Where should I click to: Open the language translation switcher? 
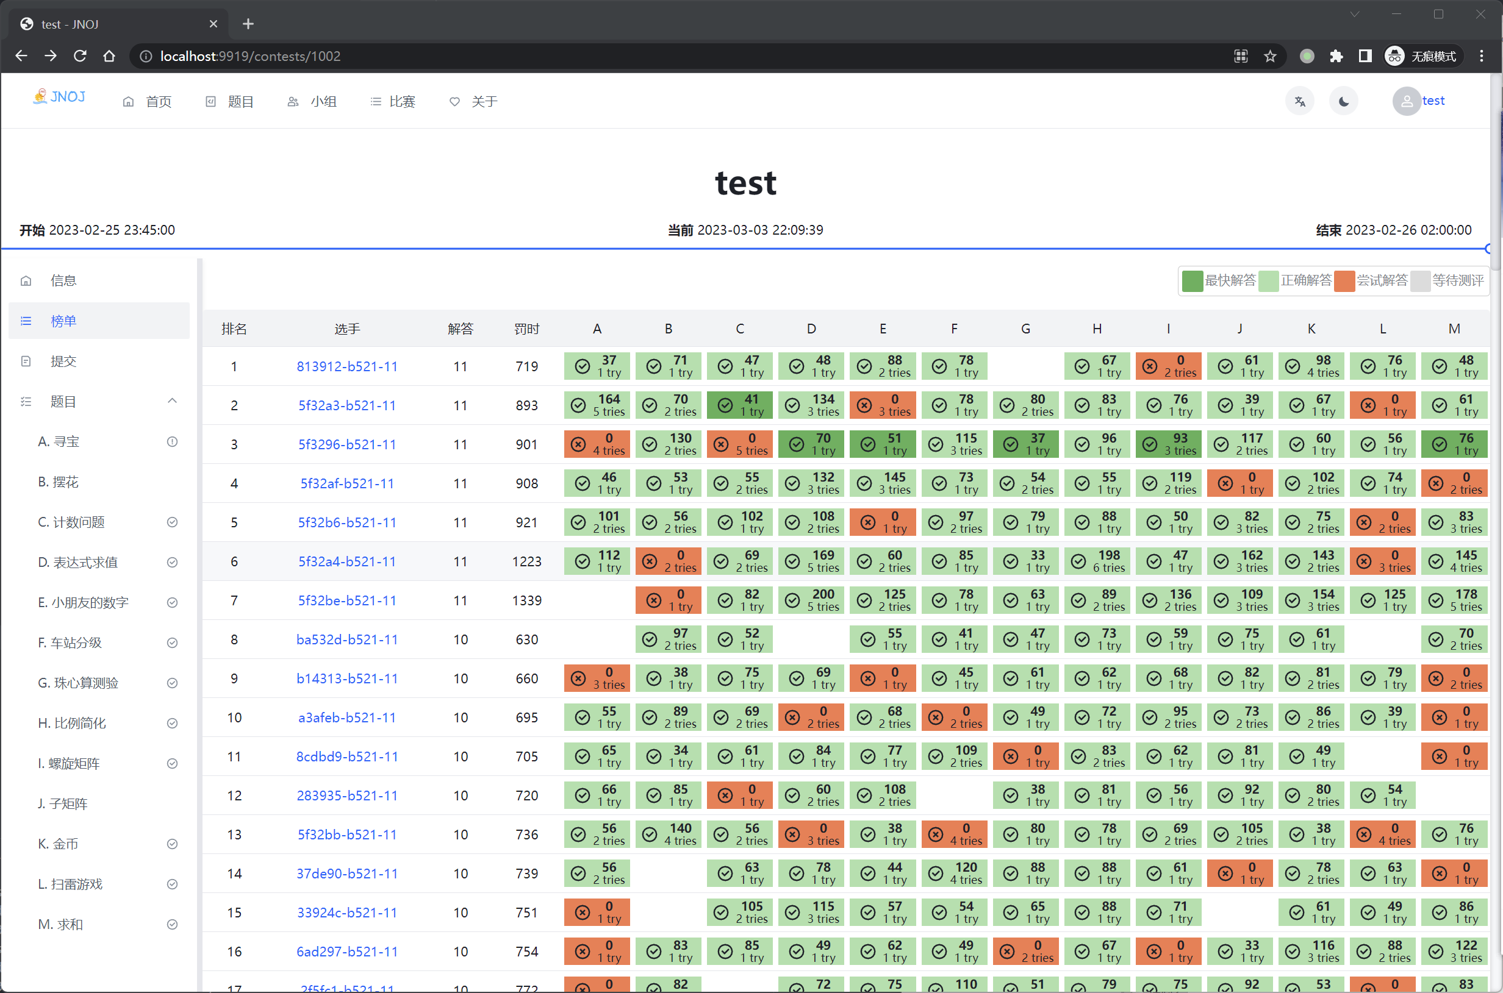[1300, 101]
